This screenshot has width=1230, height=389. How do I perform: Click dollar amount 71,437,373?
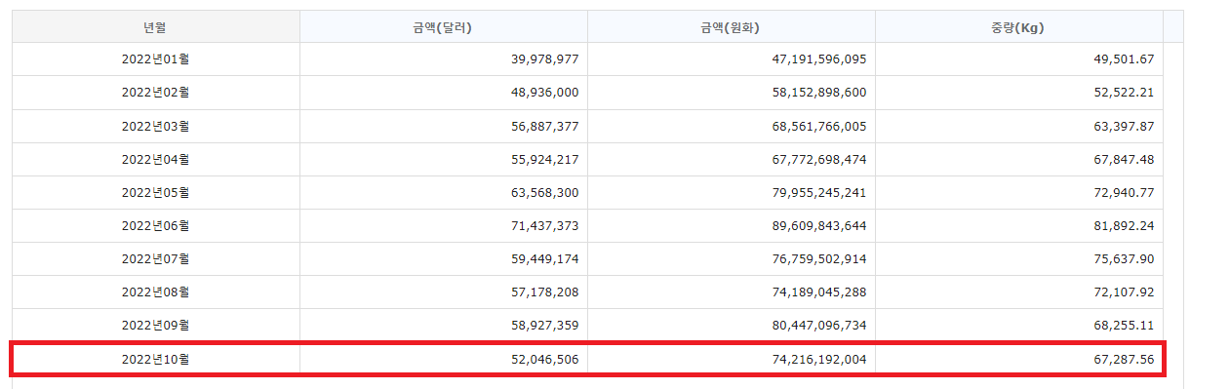pyautogui.click(x=544, y=225)
